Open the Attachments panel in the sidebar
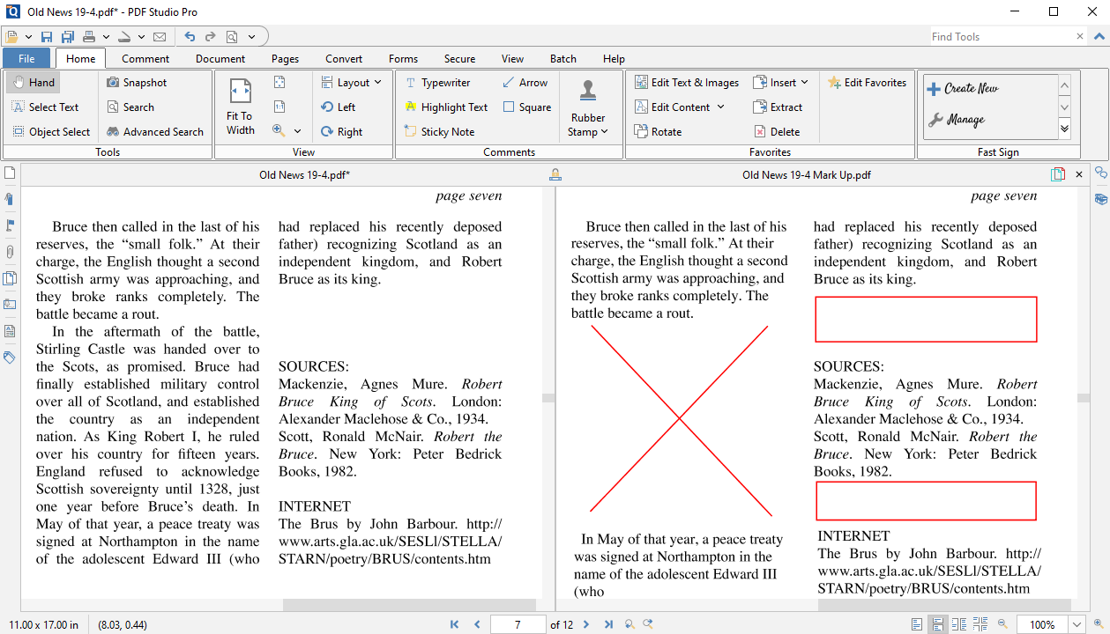This screenshot has height=634, width=1110. tap(10, 251)
